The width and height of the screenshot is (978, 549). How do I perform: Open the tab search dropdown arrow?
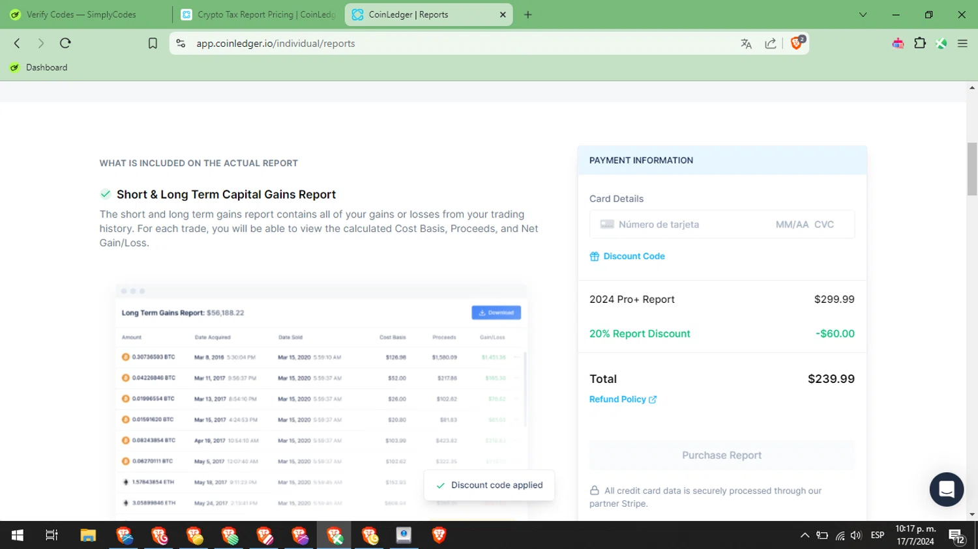pyautogui.click(x=863, y=14)
